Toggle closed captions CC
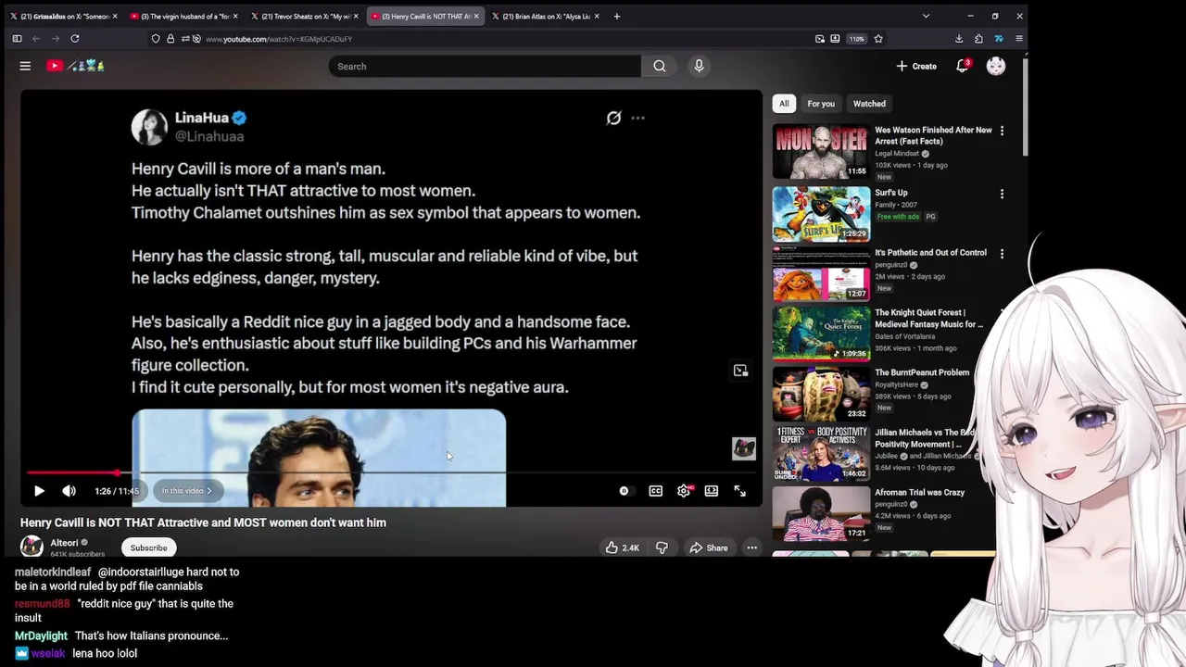Viewport: 1186px width, 667px height. point(655,491)
